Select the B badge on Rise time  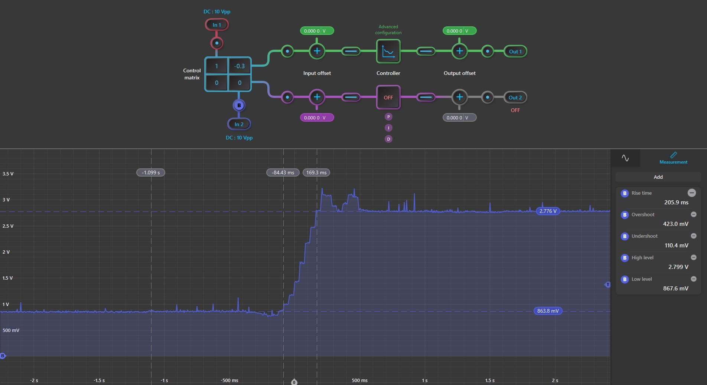click(625, 193)
